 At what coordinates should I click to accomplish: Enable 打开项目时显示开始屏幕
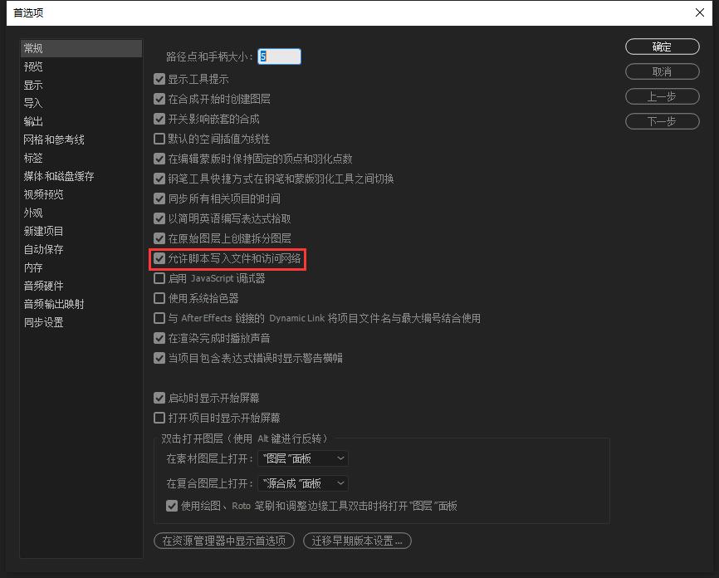click(159, 418)
